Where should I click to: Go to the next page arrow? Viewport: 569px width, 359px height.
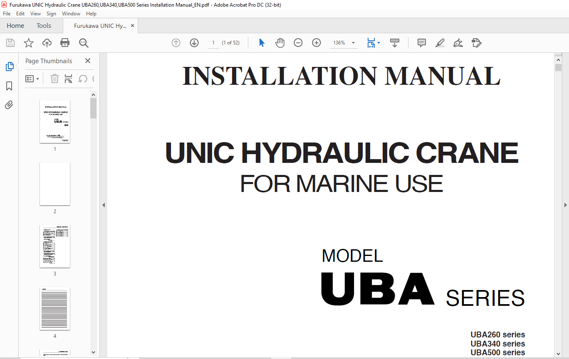[194, 43]
